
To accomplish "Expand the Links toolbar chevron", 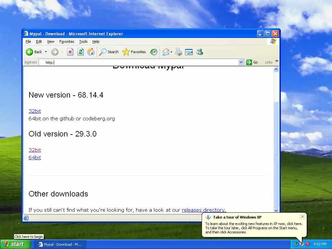I will [277, 61].
